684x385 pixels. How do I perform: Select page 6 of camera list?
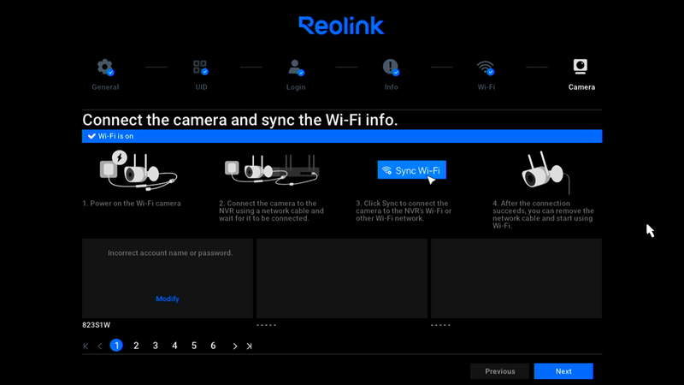(213, 346)
